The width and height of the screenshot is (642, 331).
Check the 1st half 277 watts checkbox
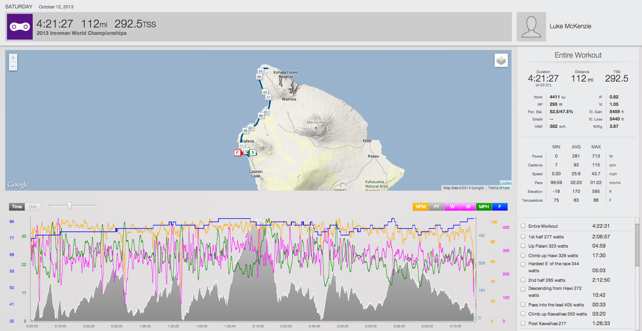tap(523, 237)
